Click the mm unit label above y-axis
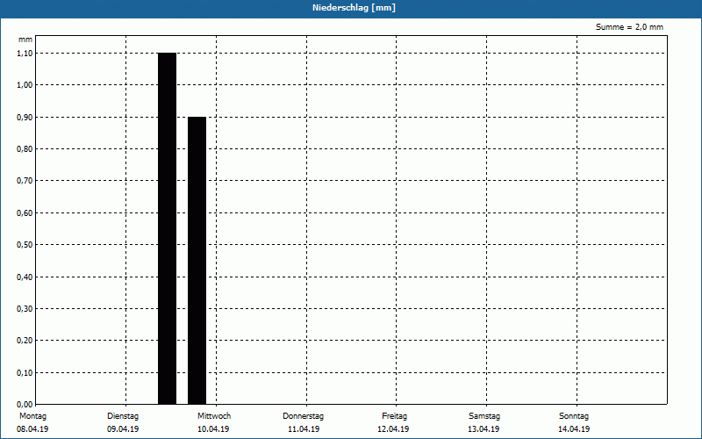 25,40
